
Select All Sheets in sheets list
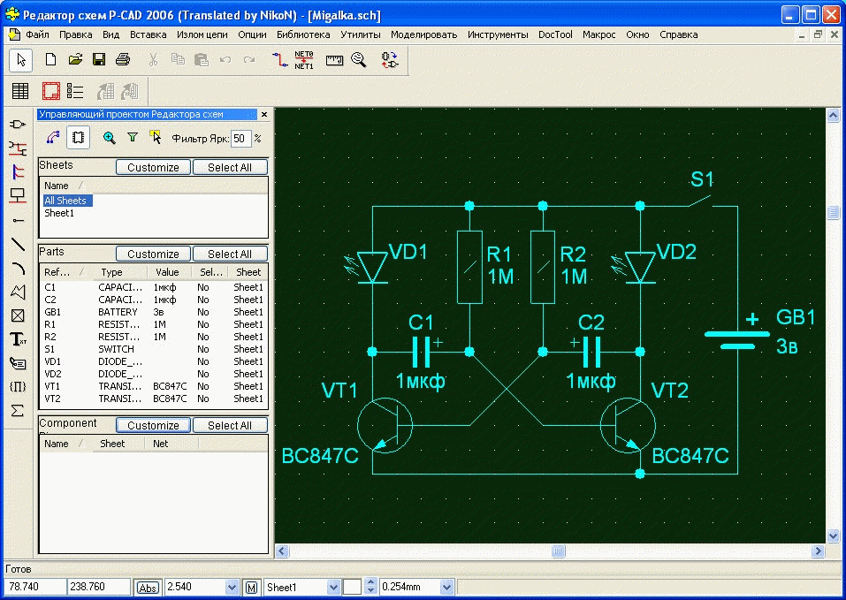pyautogui.click(x=67, y=201)
